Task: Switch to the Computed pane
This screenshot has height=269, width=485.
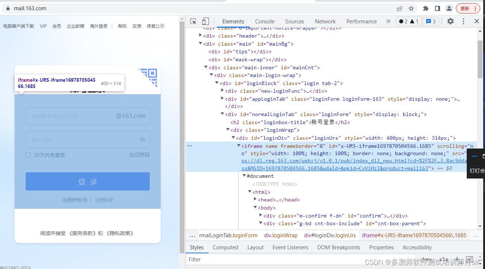Action: 225,247
